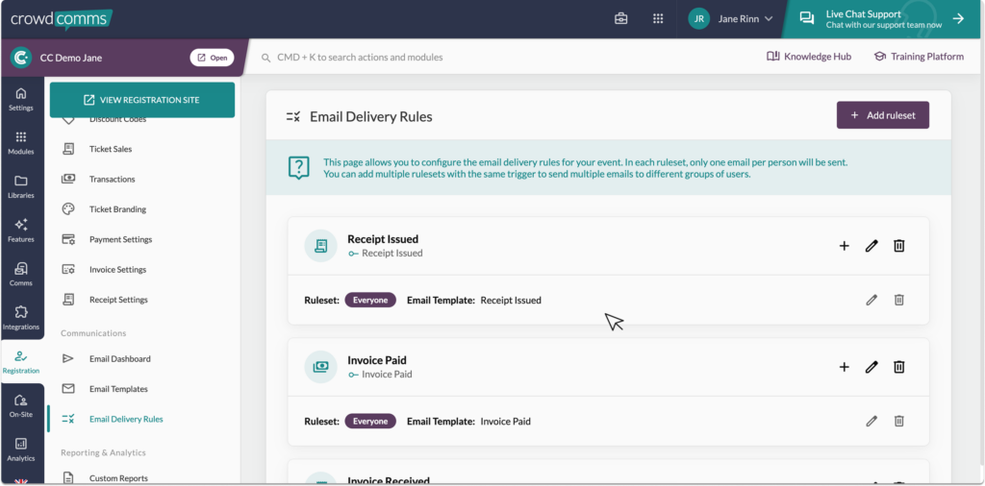Viewport: 985px width, 486px height.
Task: Open Ticket Branding menu item
Action: pos(117,209)
